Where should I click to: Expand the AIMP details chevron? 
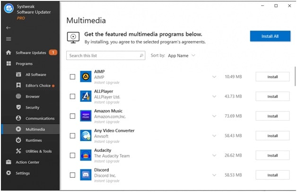(x=214, y=77)
